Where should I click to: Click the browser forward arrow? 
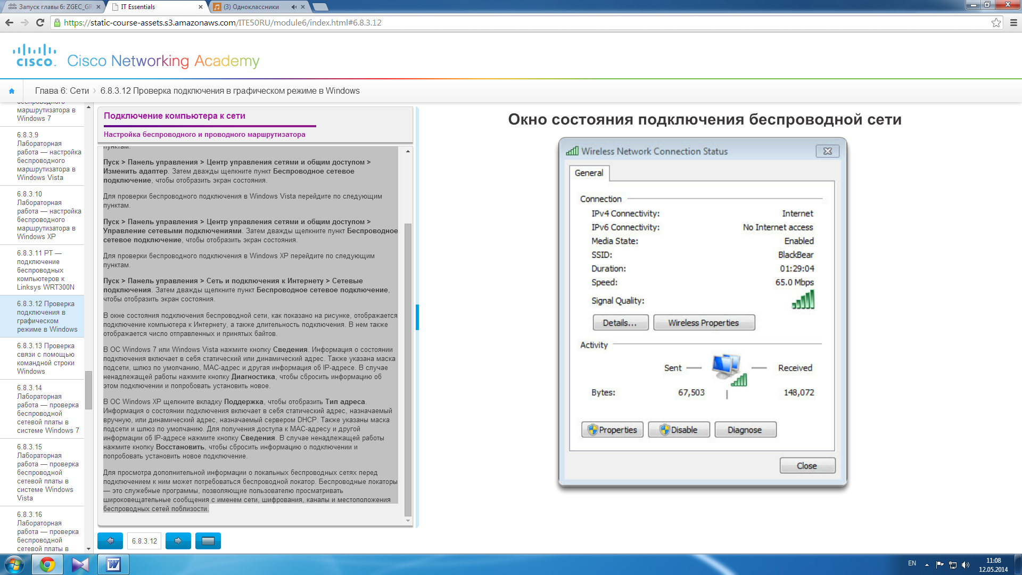24,22
